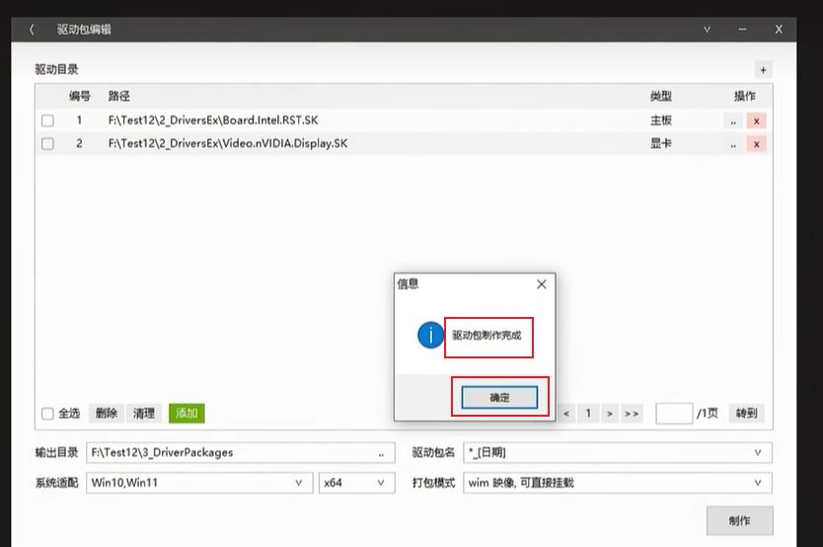Screen dimensions: 823x547
Task: Open the x64 architecture dropdown
Action: tap(380, 483)
